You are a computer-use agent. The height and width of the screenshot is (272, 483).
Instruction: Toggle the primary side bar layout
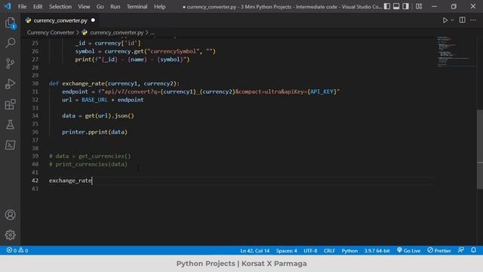tap(387, 6)
